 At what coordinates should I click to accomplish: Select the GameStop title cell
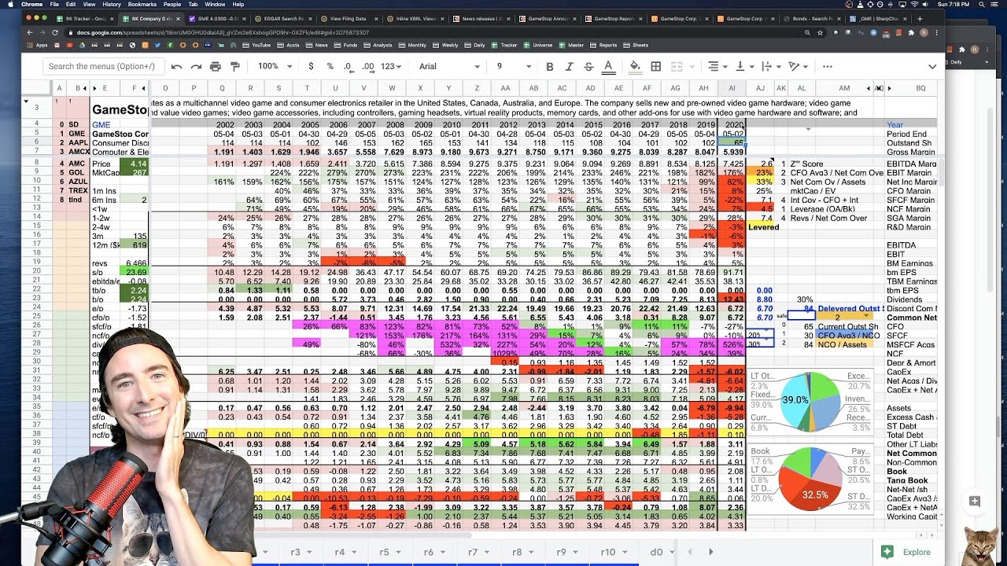[x=120, y=110]
